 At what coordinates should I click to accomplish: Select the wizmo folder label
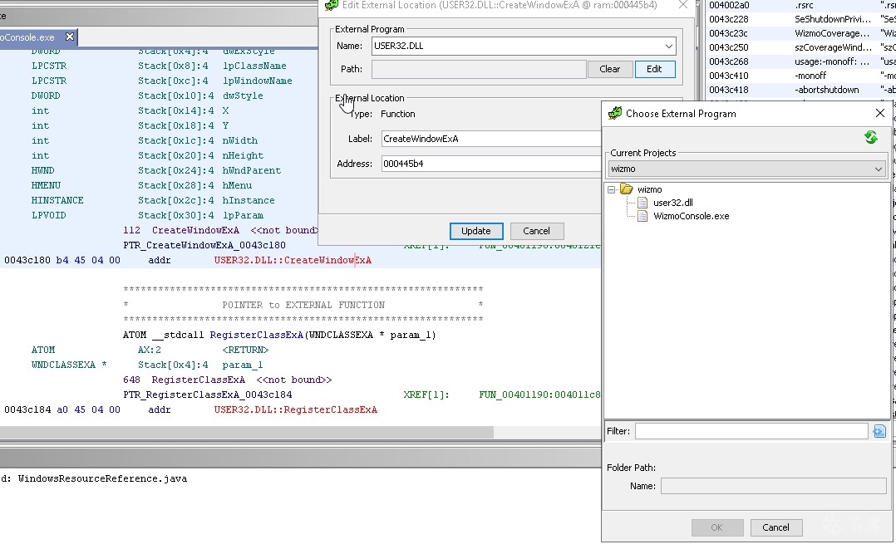pyautogui.click(x=649, y=189)
